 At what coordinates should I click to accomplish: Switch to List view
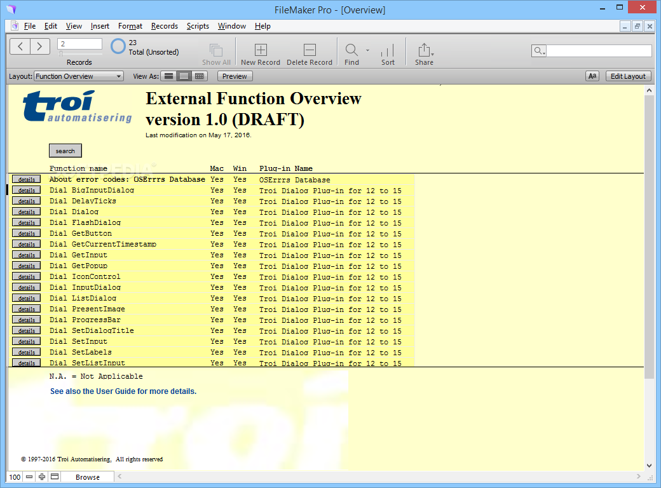tap(184, 76)
